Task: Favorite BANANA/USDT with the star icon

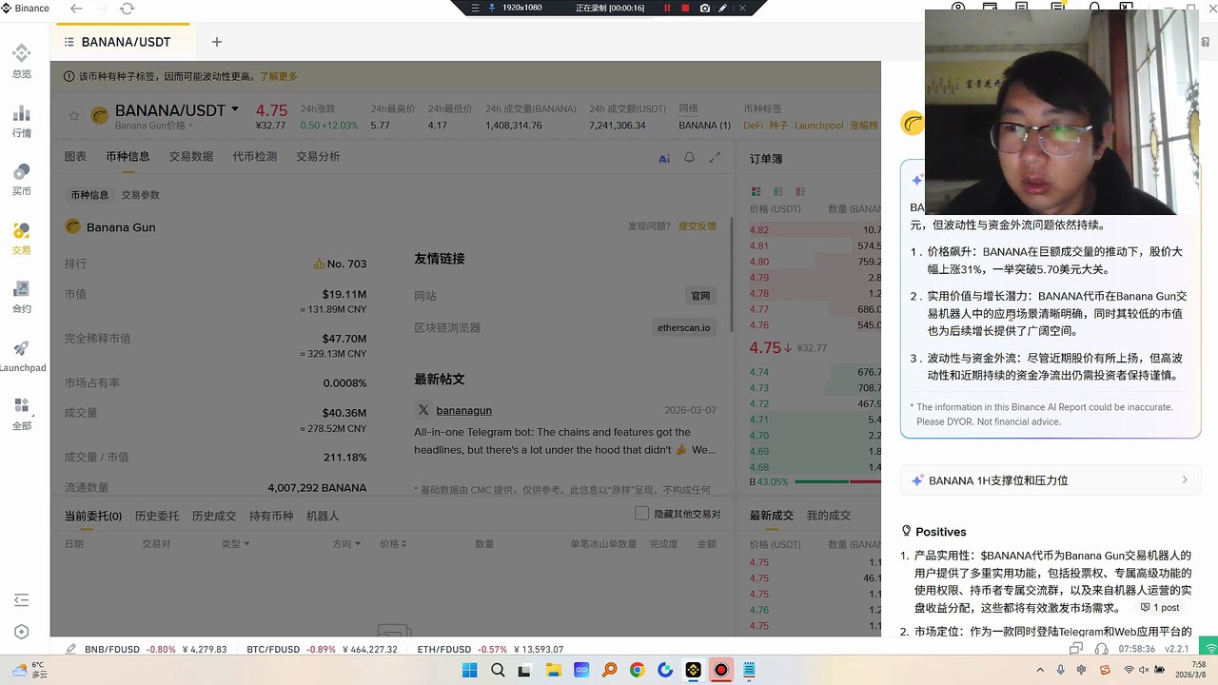Action: [74, 116]
